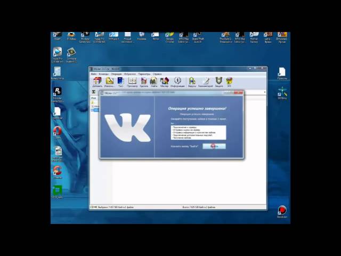Click the Virus scan (Вирусы) toolbar icon

click(x=192, y=82)
